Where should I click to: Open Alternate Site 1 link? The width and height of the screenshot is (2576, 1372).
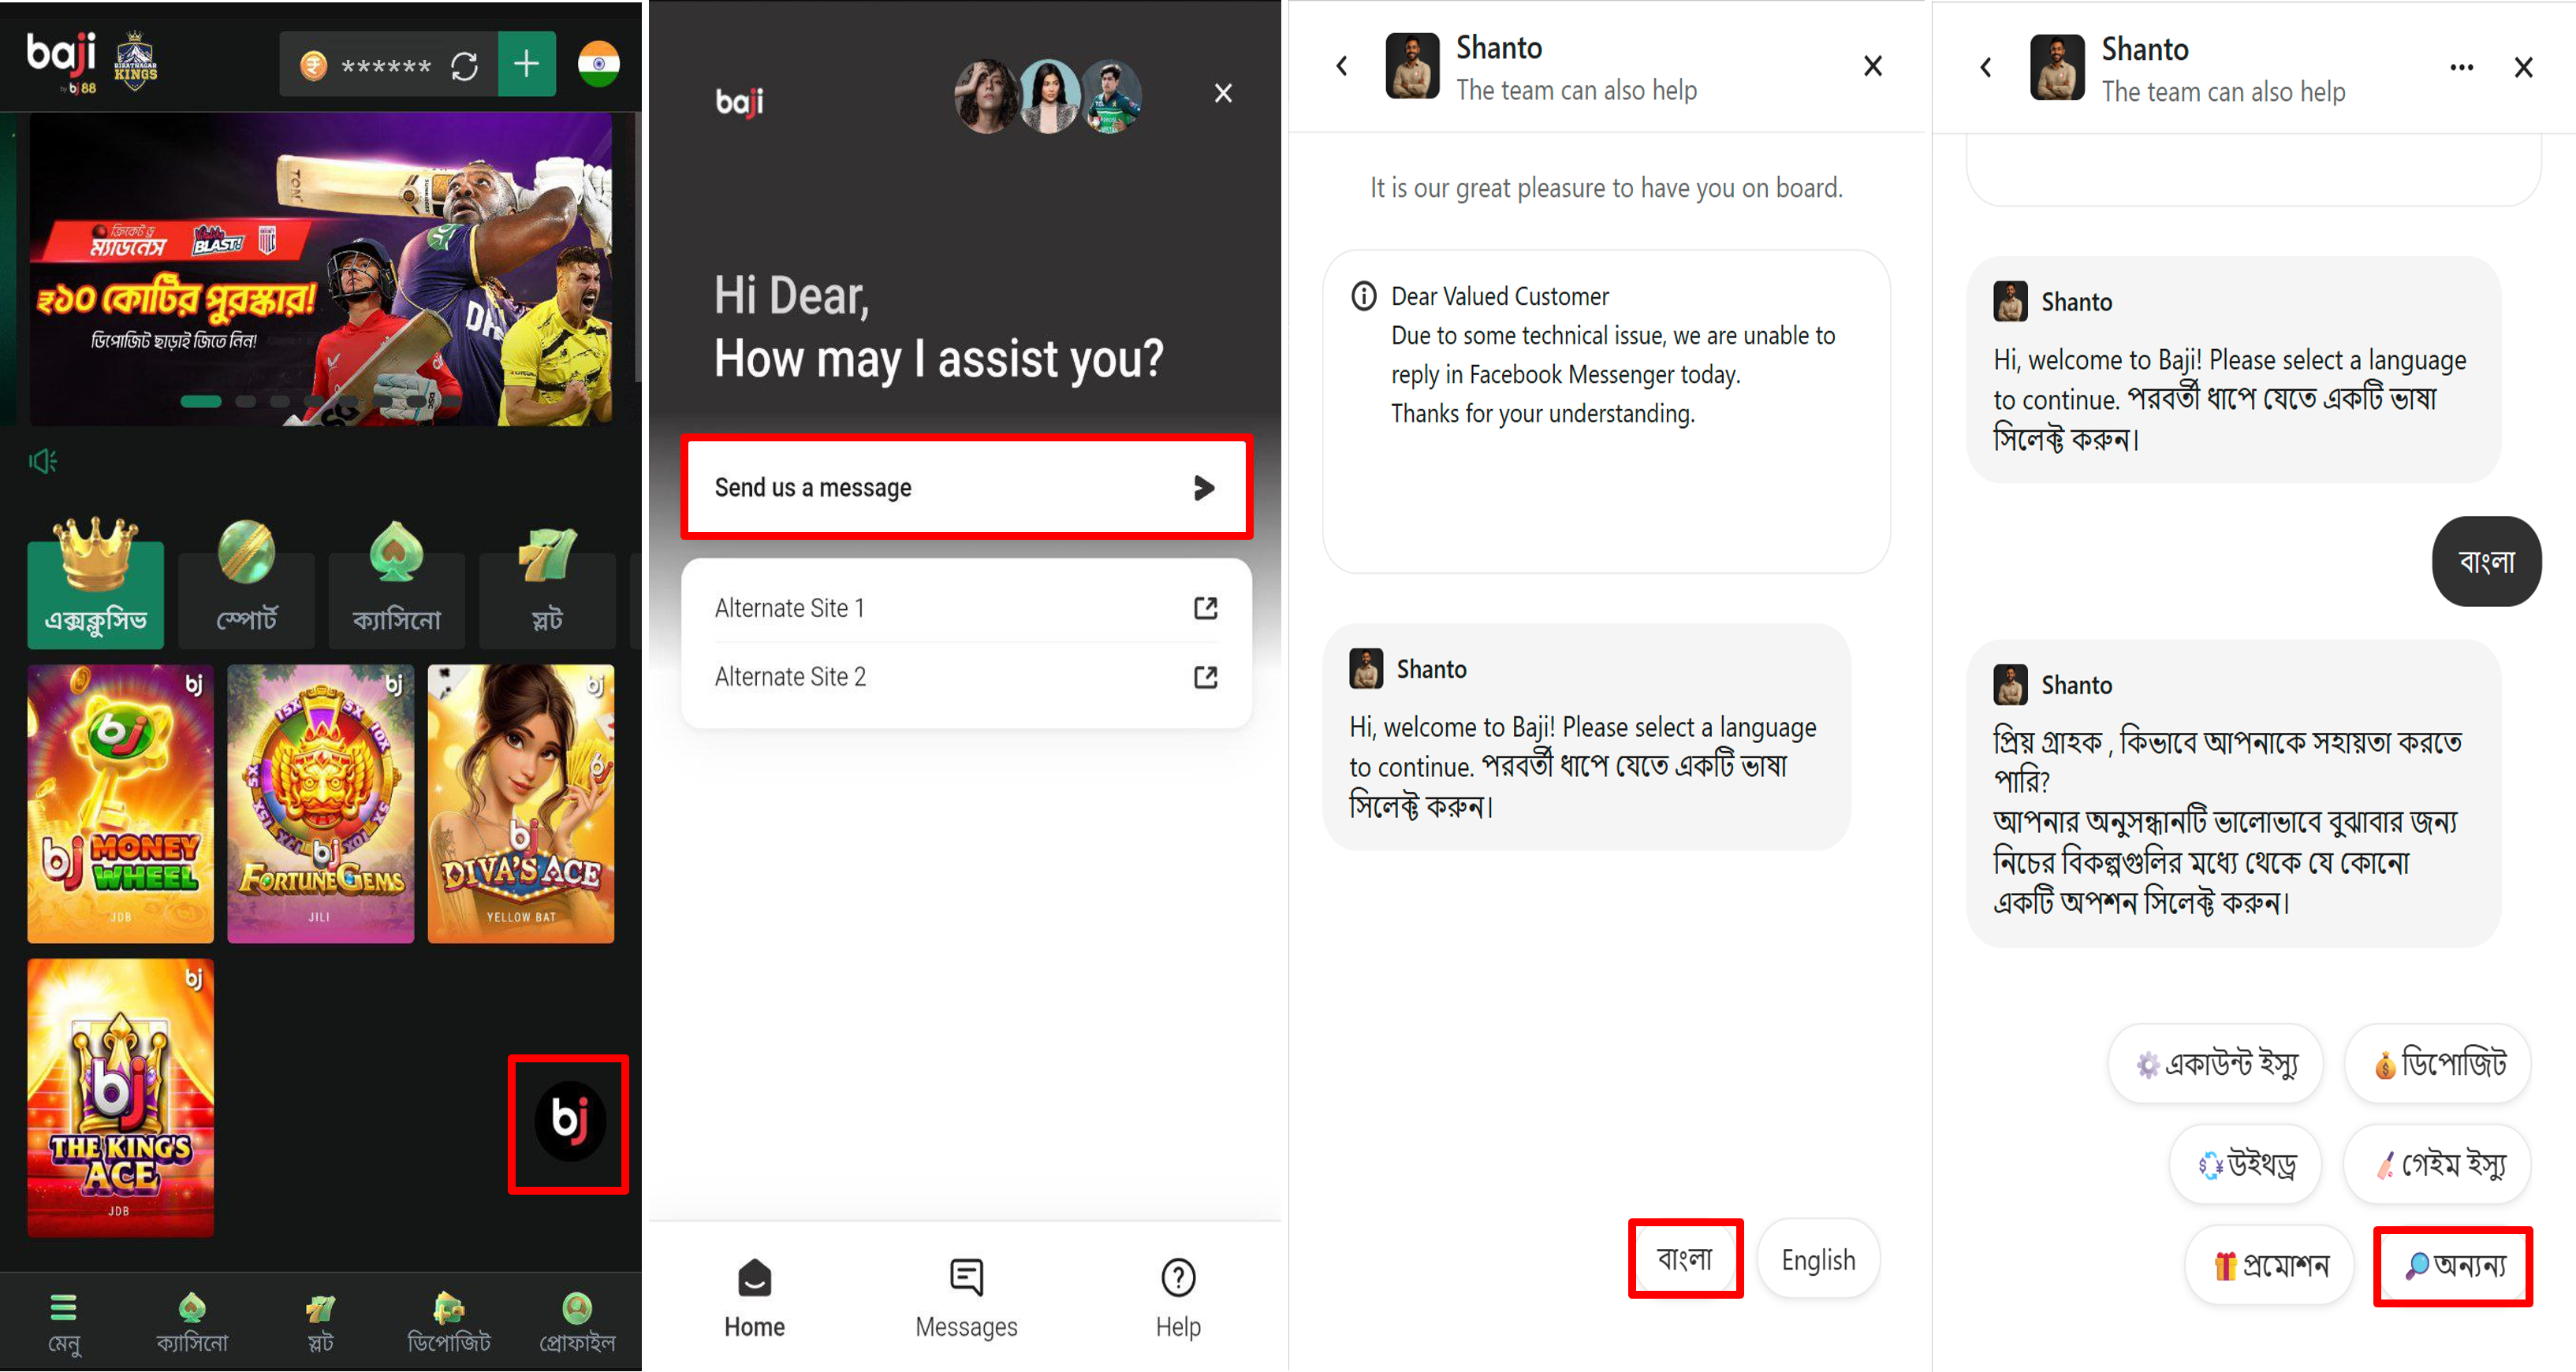pos(966,608)
